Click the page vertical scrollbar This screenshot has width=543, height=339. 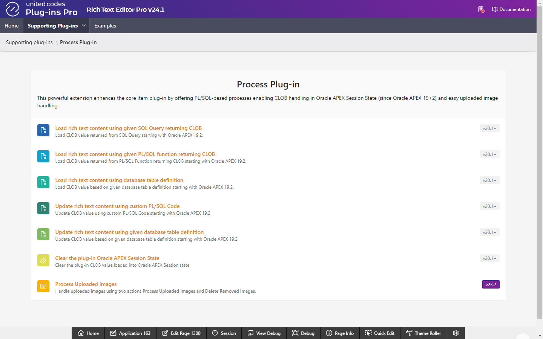[x=540, y=162]
